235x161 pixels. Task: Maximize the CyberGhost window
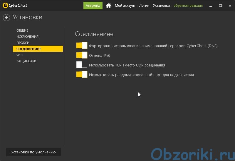(220, 6)
